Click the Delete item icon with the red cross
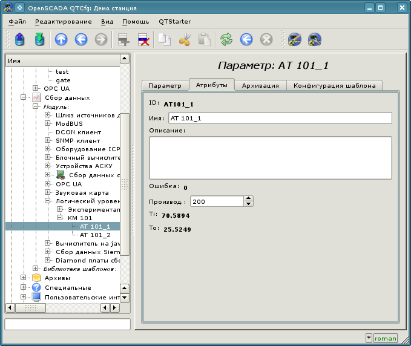This screenshot has width=411, height=346. coord(143,40)
